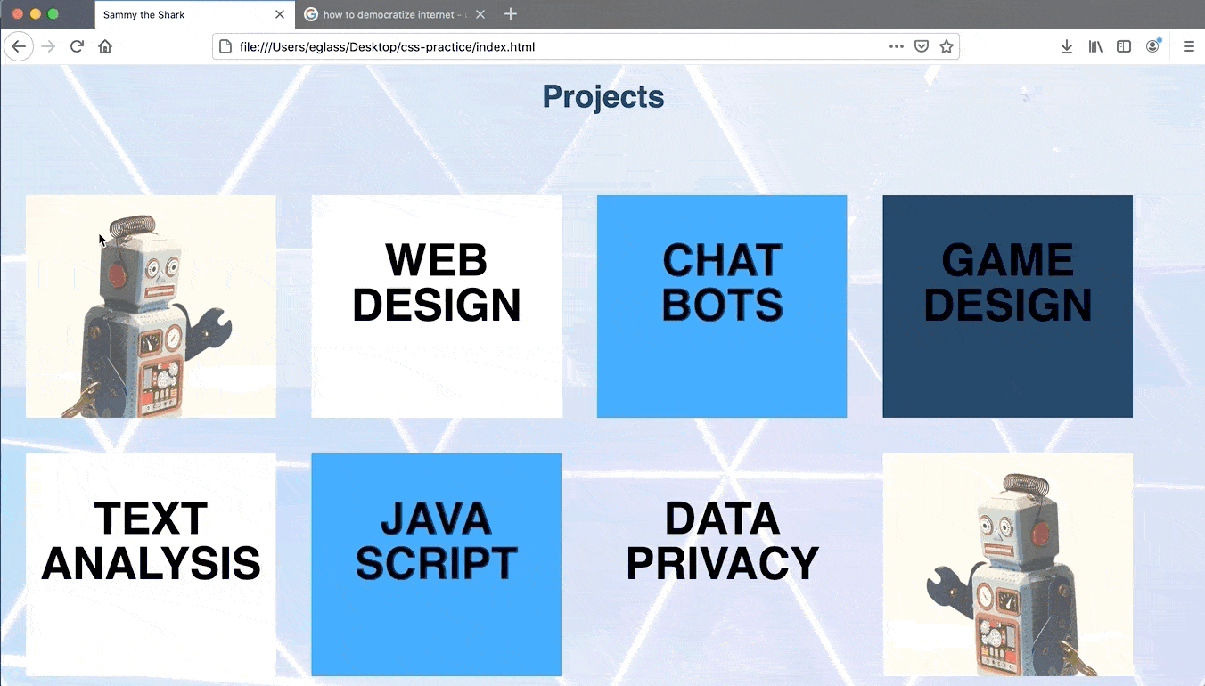Viewport: 1205px width, 686px height.
Task: Minimize the browser window
Action: pos(35,14)
